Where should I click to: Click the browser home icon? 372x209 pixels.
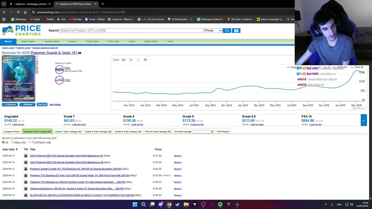click(25, 12)
